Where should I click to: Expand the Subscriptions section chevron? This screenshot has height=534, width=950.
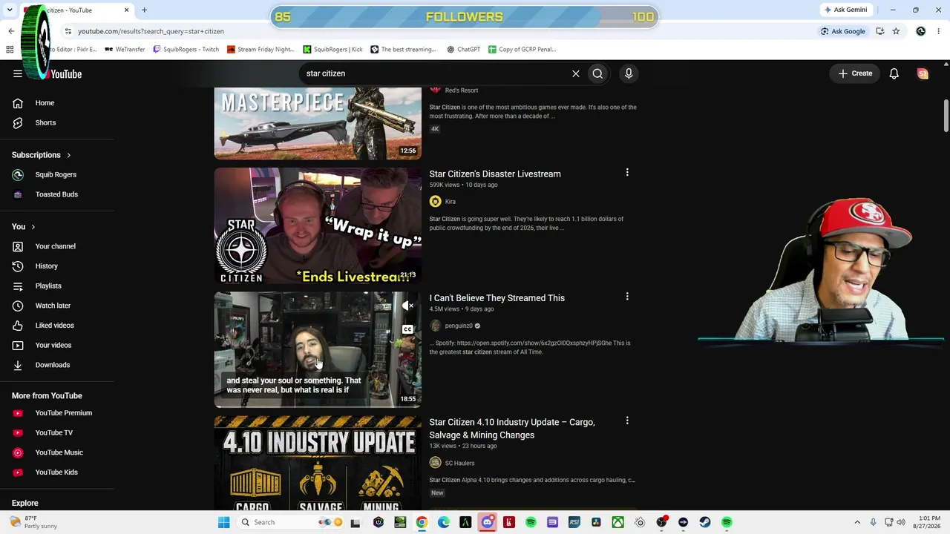pos(68,155)
